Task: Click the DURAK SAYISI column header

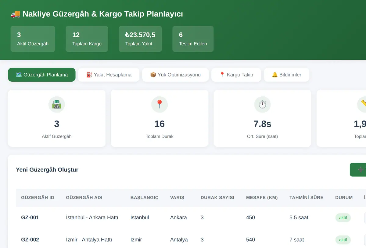Action: (217, 198)
